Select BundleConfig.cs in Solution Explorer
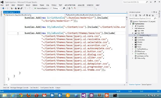The image size is (161, 98). point(145,35)
